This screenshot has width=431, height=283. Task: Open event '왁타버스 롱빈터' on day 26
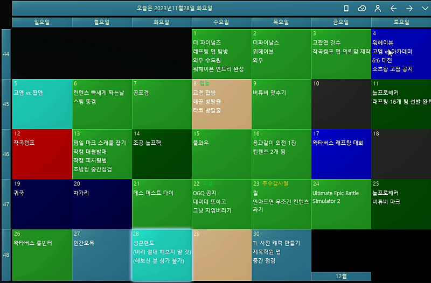33,243
